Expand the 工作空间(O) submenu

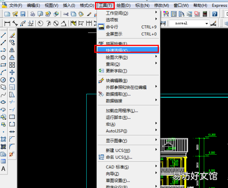[128, 13]
